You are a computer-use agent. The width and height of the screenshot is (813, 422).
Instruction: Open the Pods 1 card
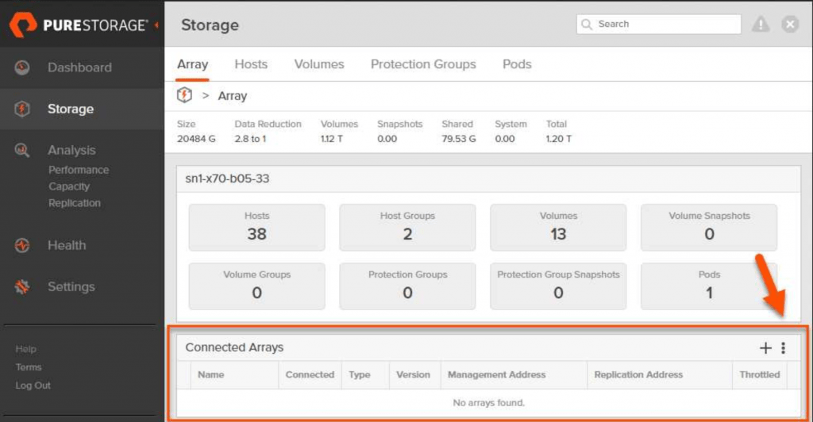pos(709,286)
